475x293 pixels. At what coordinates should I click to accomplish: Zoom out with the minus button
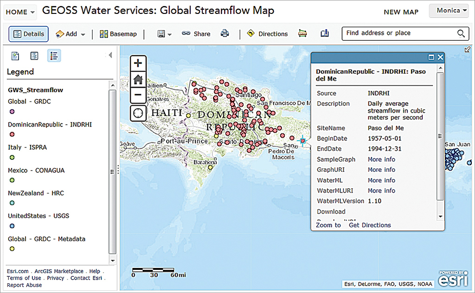138,96
